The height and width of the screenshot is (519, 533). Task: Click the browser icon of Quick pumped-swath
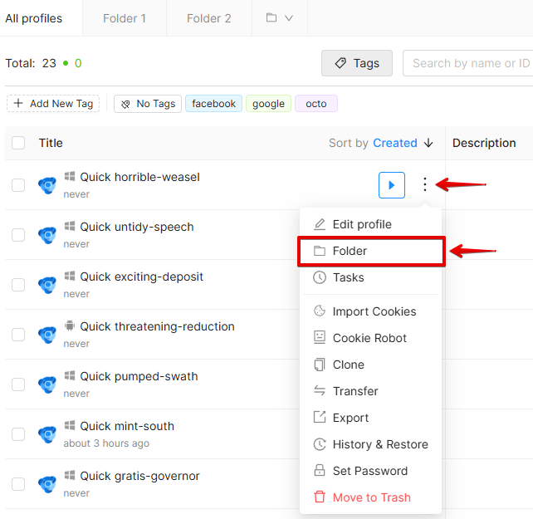click(47, 384)
